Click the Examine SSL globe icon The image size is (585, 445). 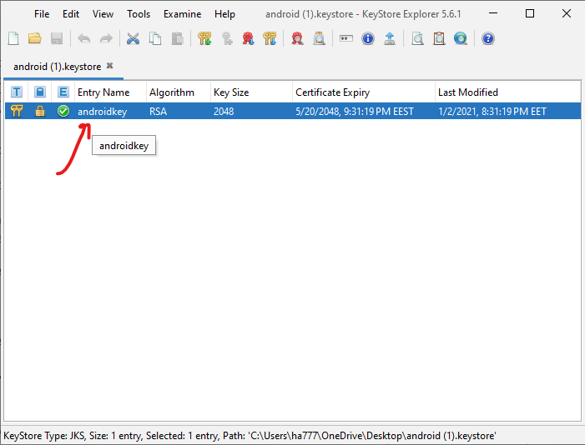[x=461, y=38]
